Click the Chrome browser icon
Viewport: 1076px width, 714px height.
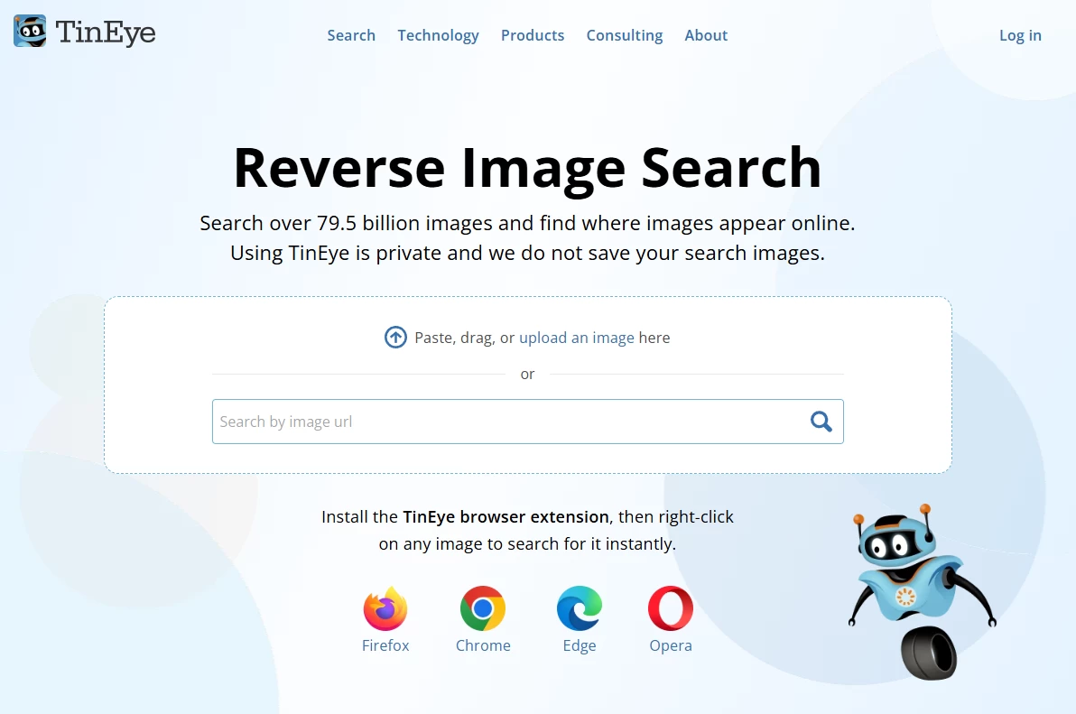tap(482, 608)
